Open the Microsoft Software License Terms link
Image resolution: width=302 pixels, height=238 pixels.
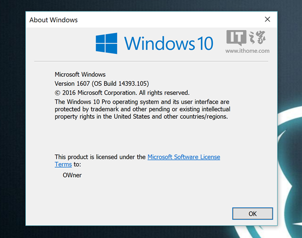coord(184,157)
